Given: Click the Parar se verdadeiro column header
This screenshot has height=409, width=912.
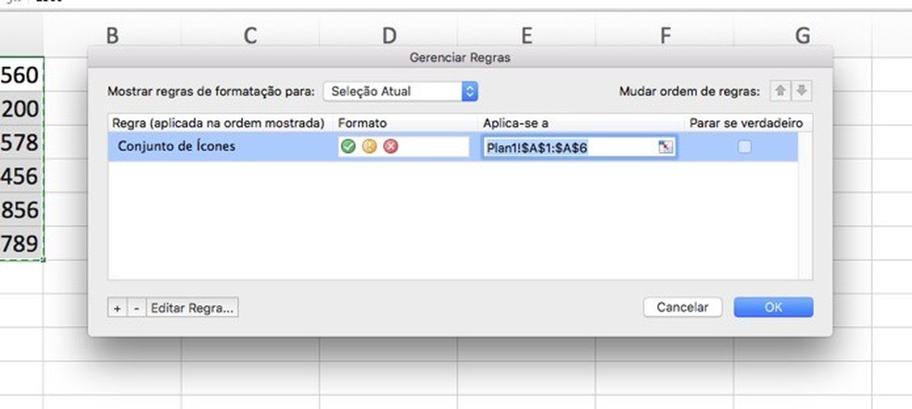Looking at the screenshot, I should tap(746, 123).
